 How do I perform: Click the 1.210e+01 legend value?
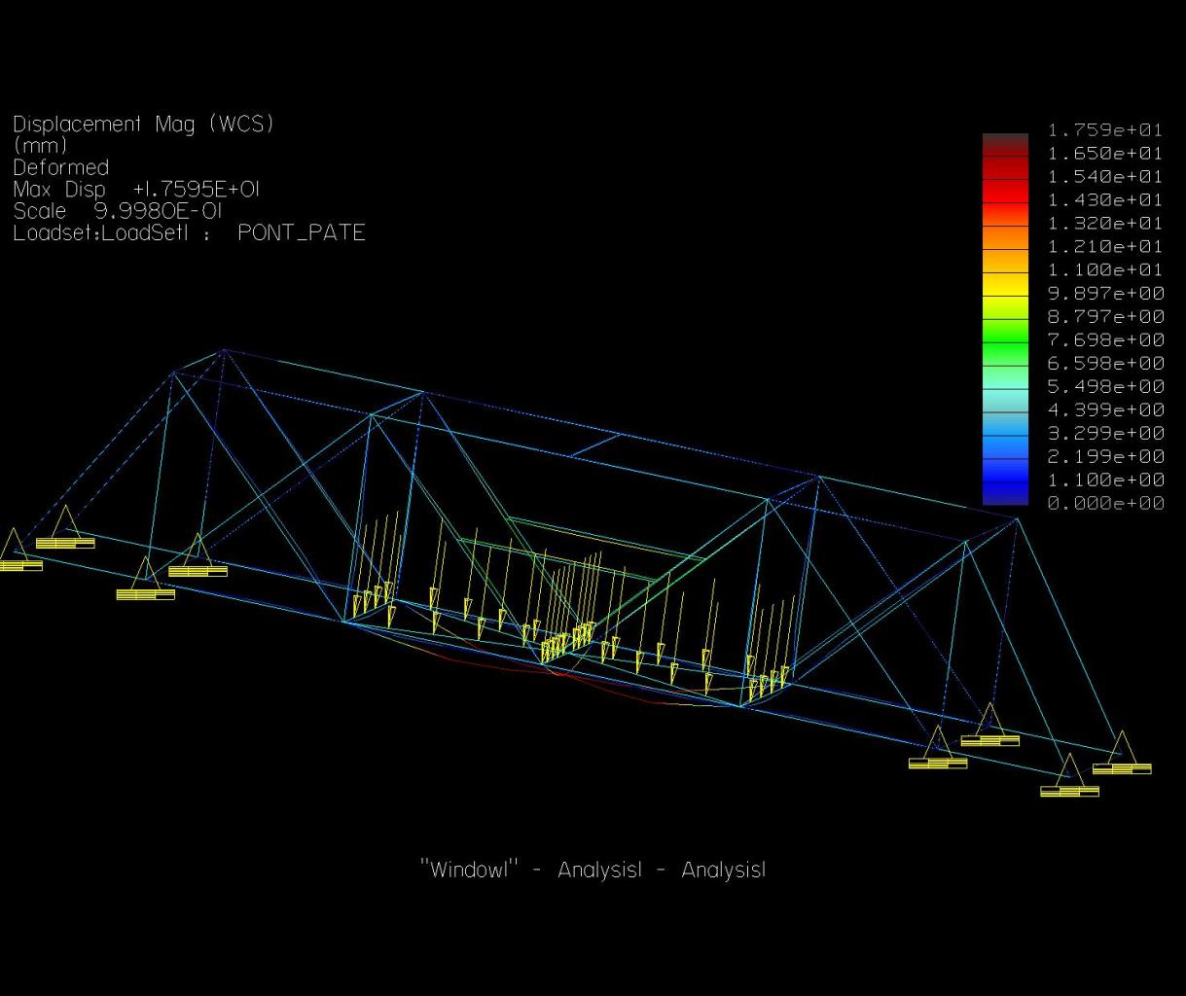[1105, 246]
